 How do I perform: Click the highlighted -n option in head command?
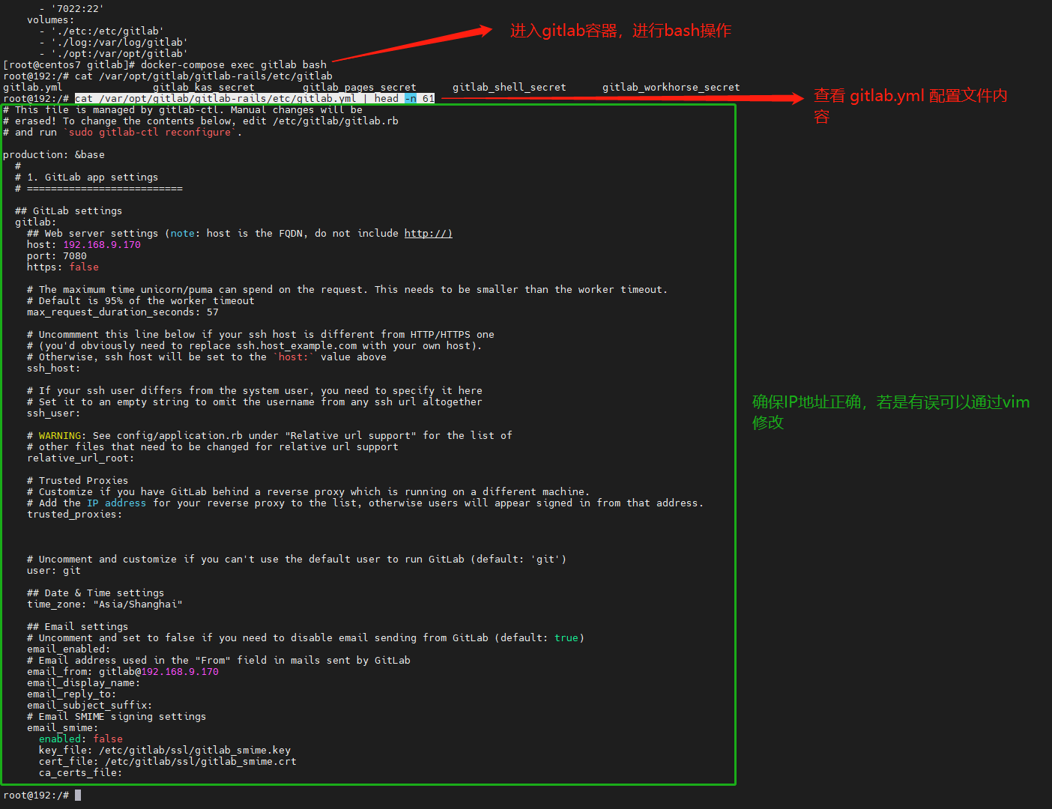coord(411,99)
